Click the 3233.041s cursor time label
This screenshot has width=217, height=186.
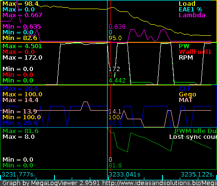click(125, 175)
